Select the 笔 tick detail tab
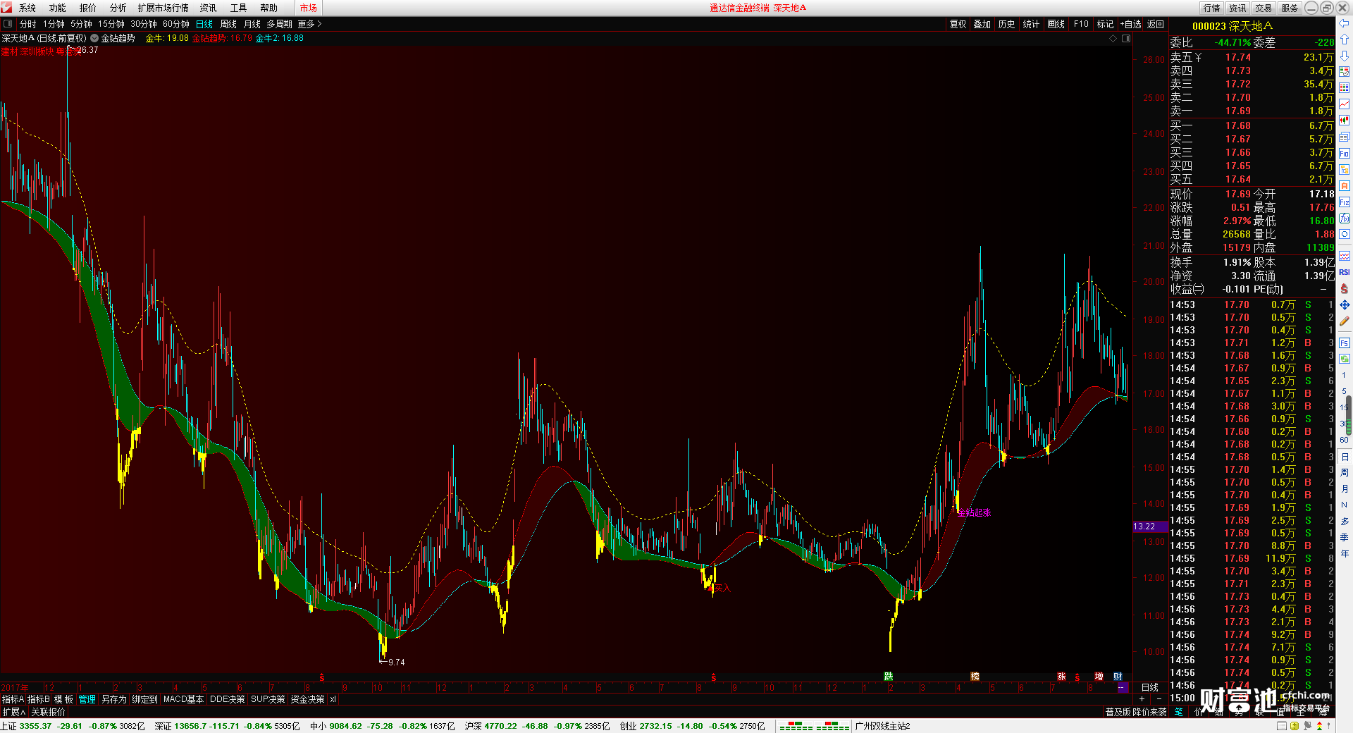The width and height of the screenshot is (1353, 733). pos(1179,712)
